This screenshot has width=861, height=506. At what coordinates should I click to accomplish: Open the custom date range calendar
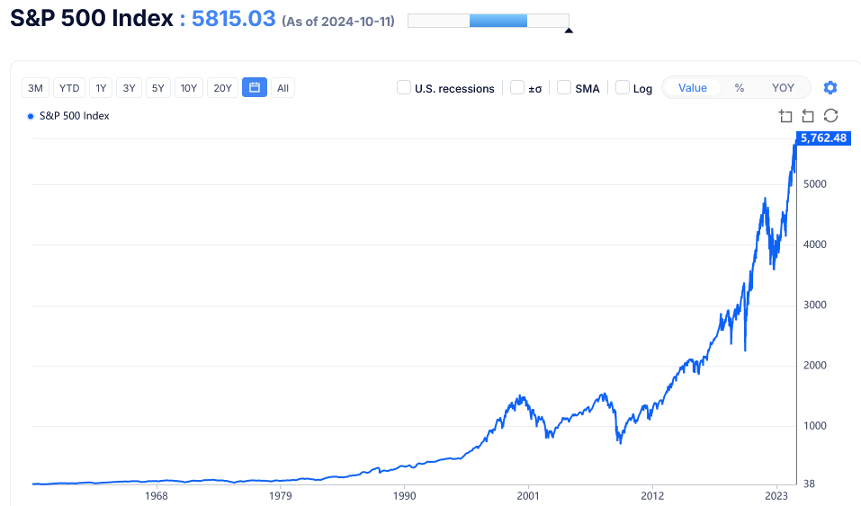(255, 88)
